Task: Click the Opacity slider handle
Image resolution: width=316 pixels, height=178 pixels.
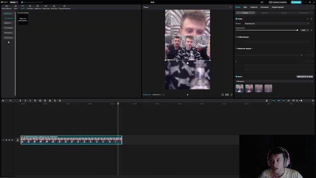Action: (x=297, y=30)
